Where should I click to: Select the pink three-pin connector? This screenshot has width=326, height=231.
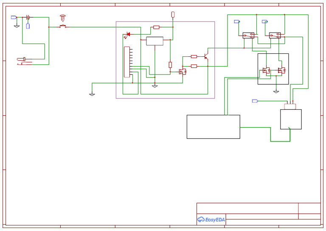coord(290,106)
